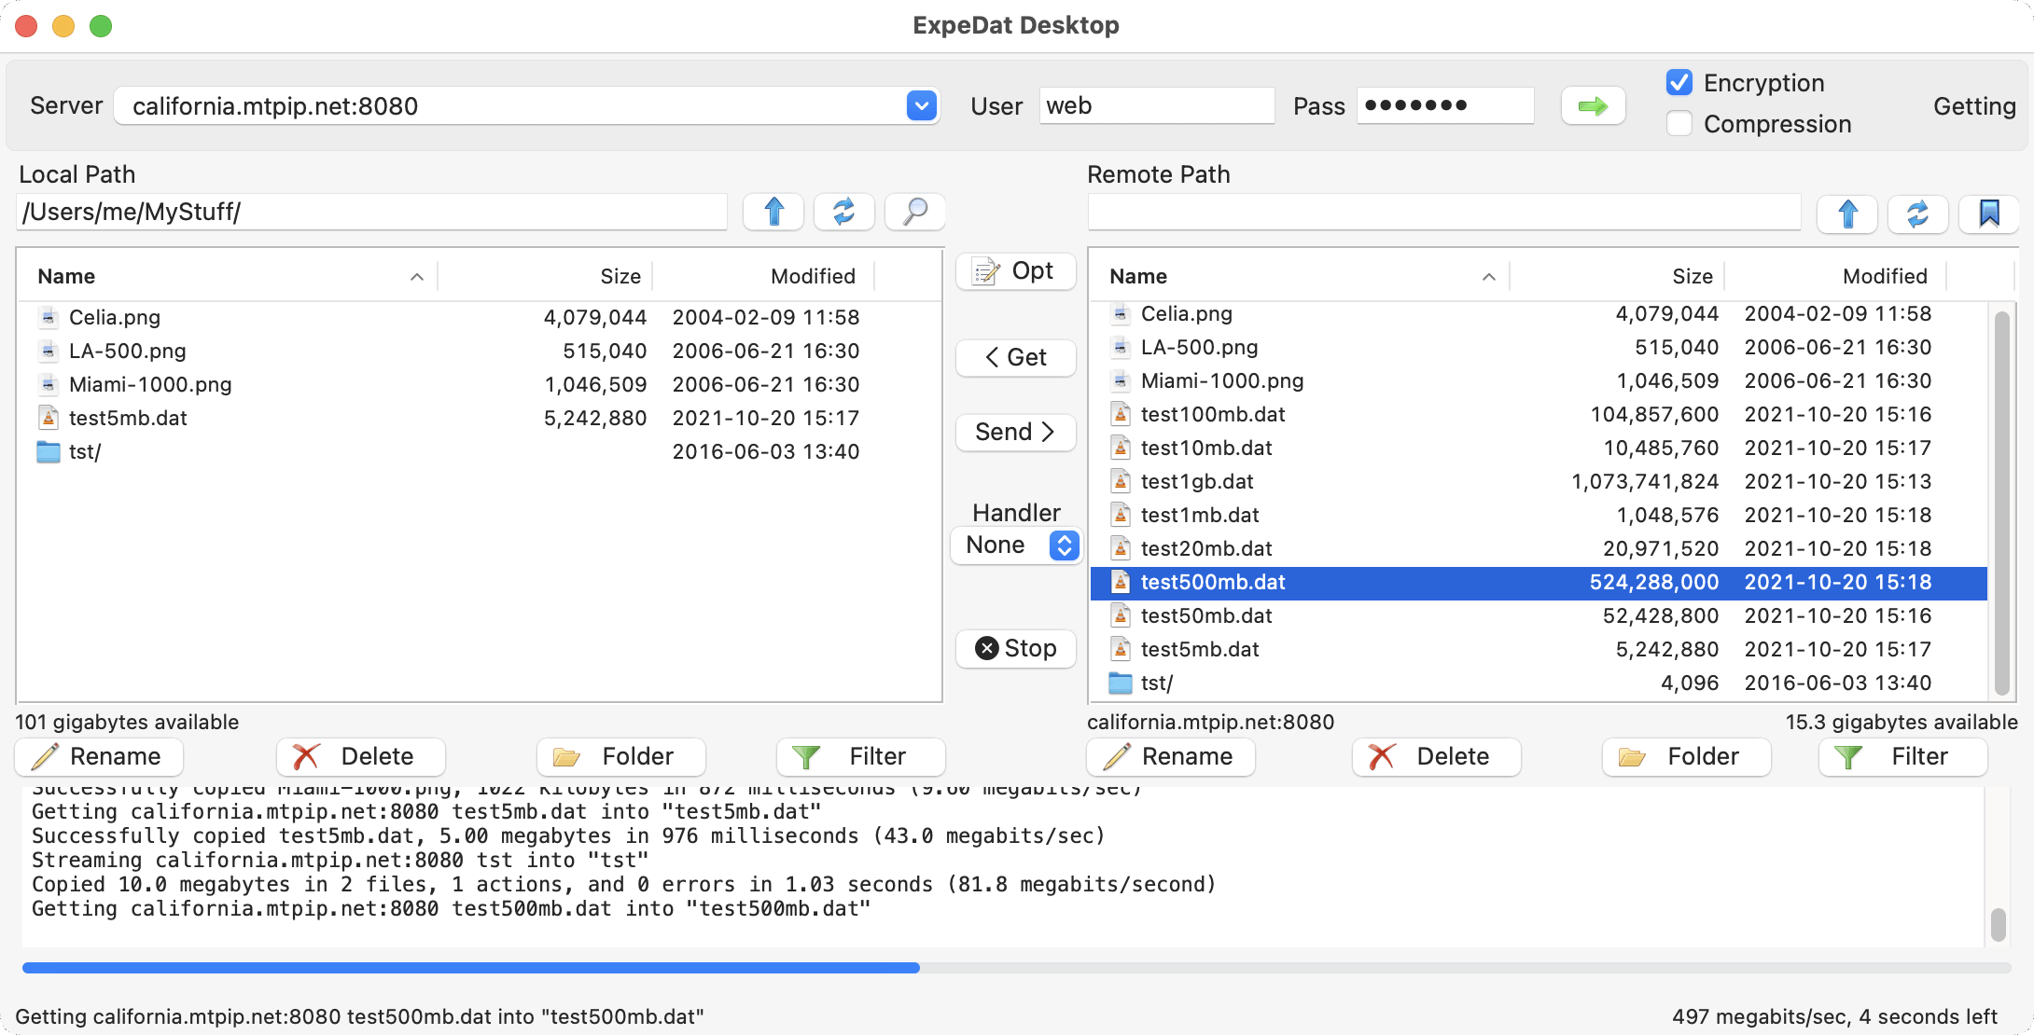This screenshot has width=2034, height=1035.
Task: Select test500mb.dat in remote file list
Action: pos(1211,581)
